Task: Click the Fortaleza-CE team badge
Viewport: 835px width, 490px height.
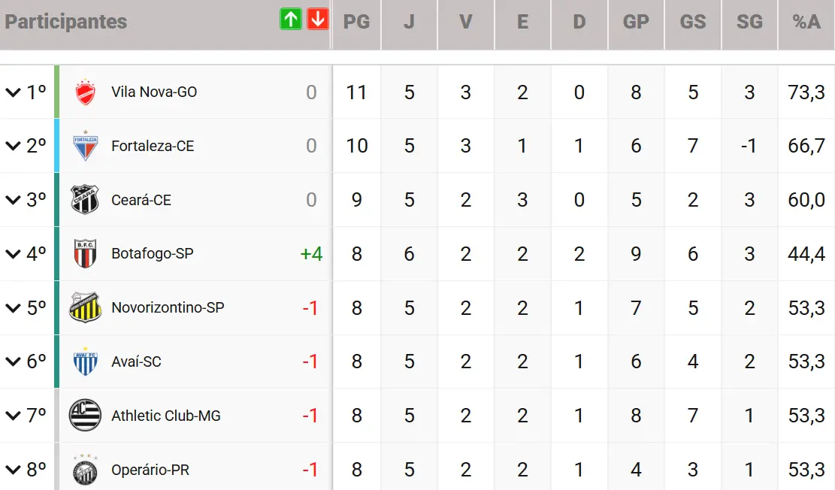Action: (x=85, y=146)
